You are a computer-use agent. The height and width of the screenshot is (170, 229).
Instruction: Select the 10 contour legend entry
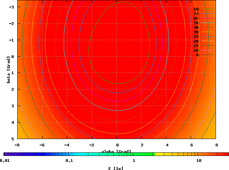(x=196, y=50)
